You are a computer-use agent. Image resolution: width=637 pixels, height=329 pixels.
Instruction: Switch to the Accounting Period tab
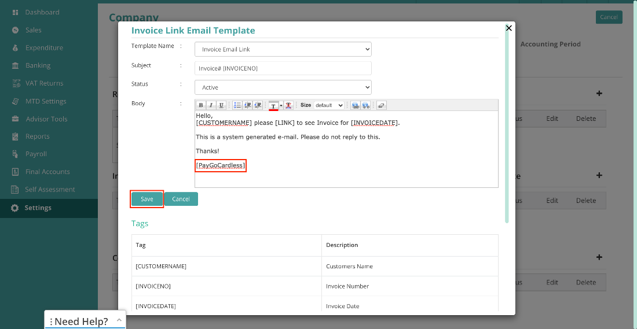[551, 44]
